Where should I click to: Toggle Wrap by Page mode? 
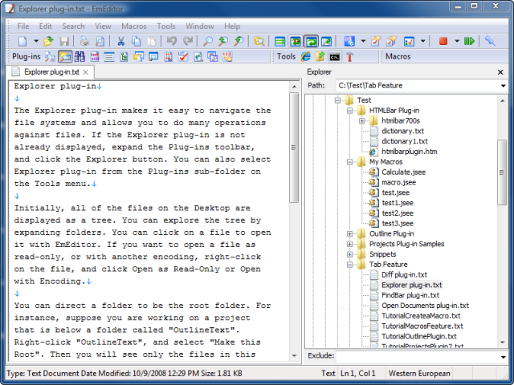(326, 41)
